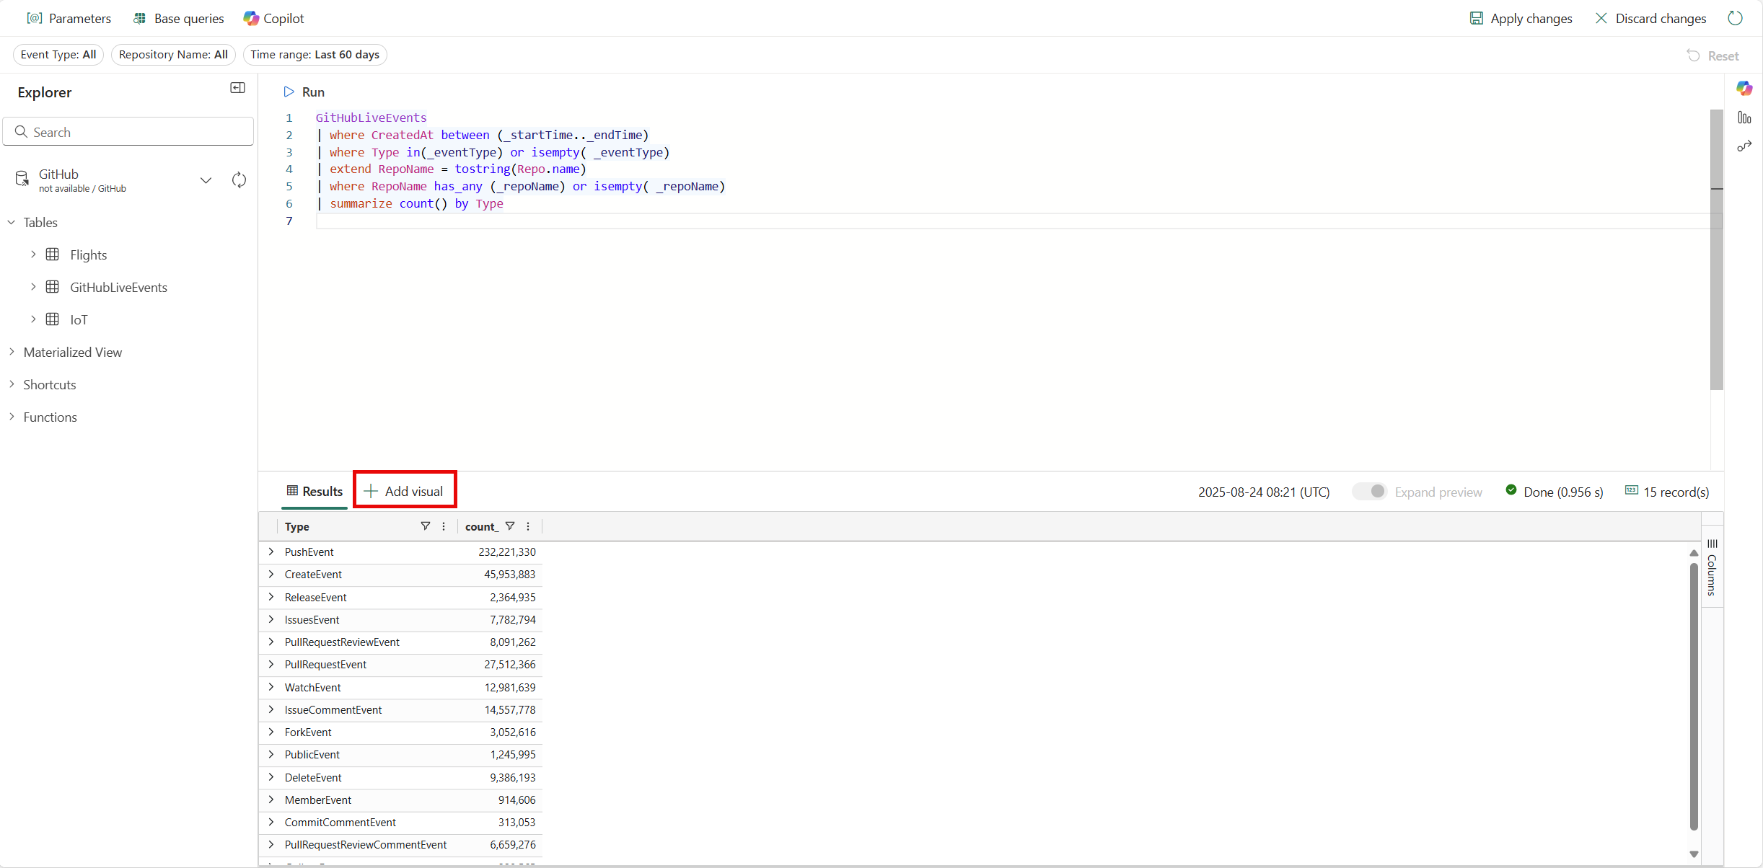The image size is (1763, 868).
Task: Open the more options menu for count_ column
Action: tap(527, 526)
